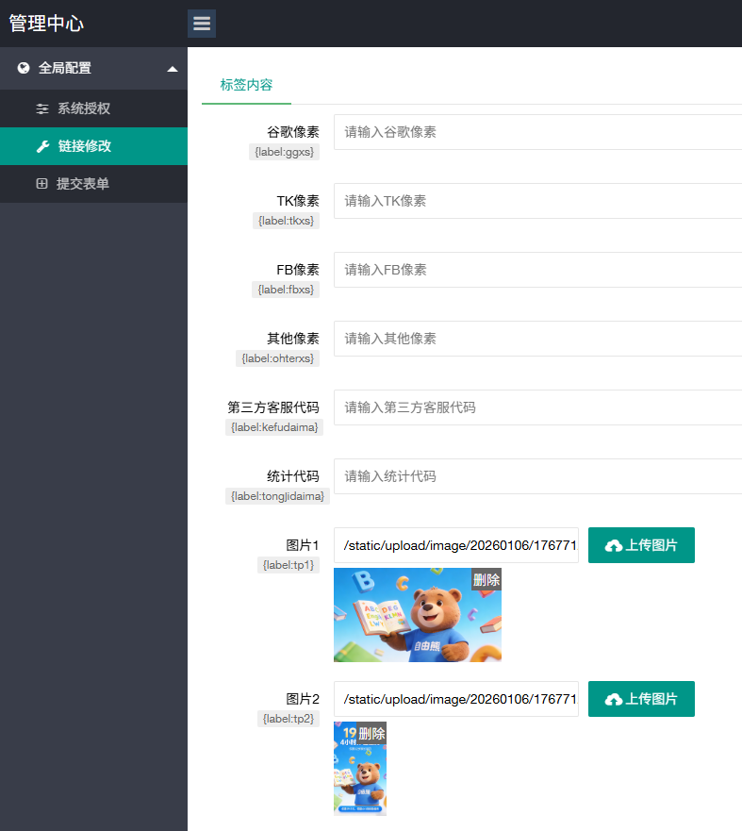Delete the 图片1 bear image

(x=486, y=579)
